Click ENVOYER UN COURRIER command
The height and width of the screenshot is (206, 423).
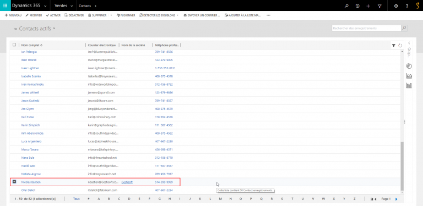point(202,15)
